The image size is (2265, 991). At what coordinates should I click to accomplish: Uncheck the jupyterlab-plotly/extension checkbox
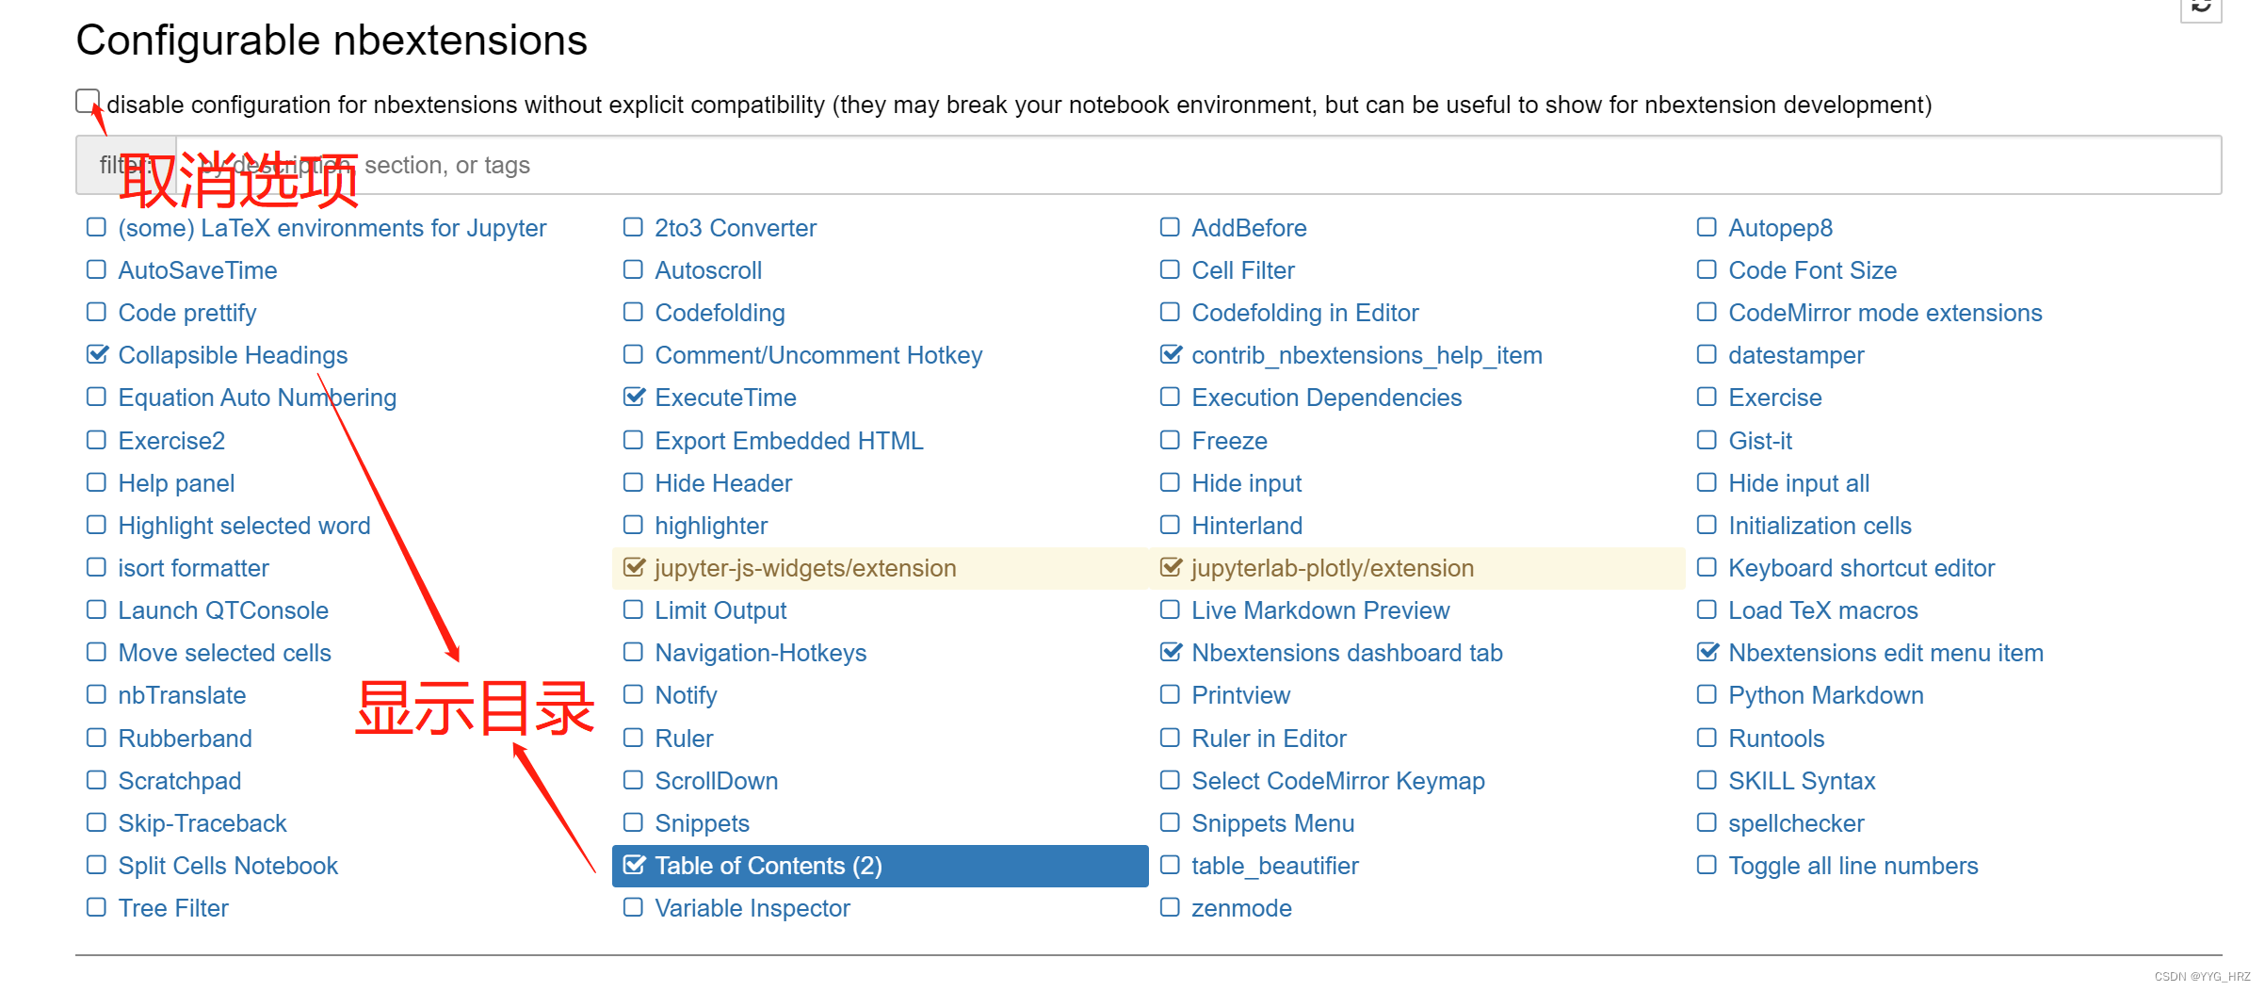click(1171, 568)
